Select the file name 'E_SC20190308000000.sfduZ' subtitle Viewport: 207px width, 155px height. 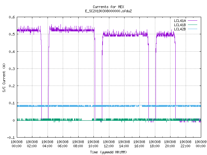(x=108, y=11)
